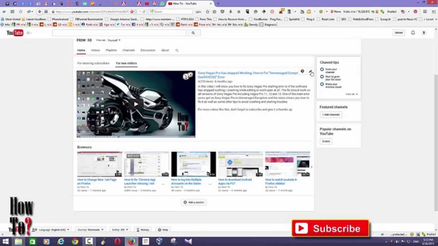Click the YouTube search input field
Screen dimensions: 438x246
[119, 33]
